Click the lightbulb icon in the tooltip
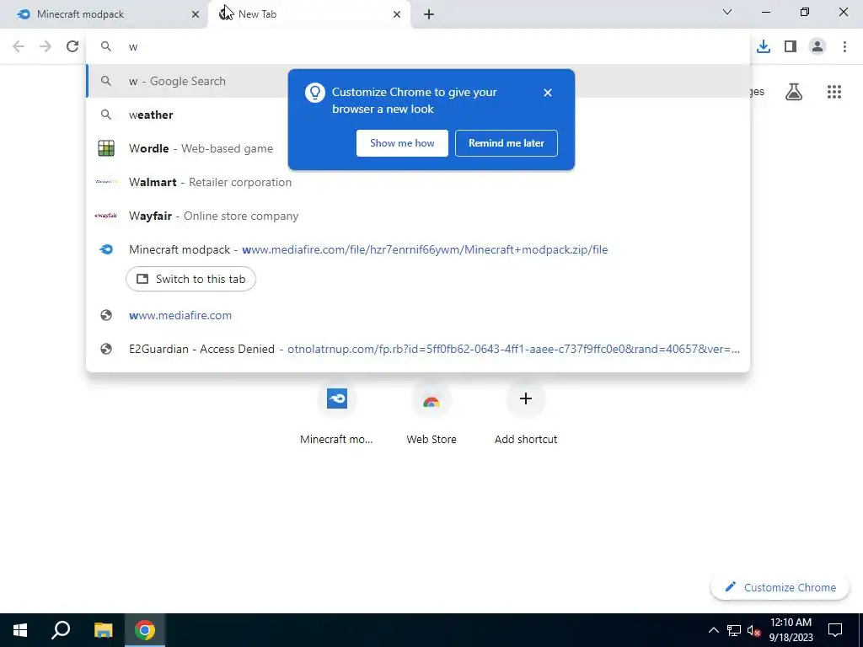Viewport: 863px width, 647px height. [x=315, y=93]
